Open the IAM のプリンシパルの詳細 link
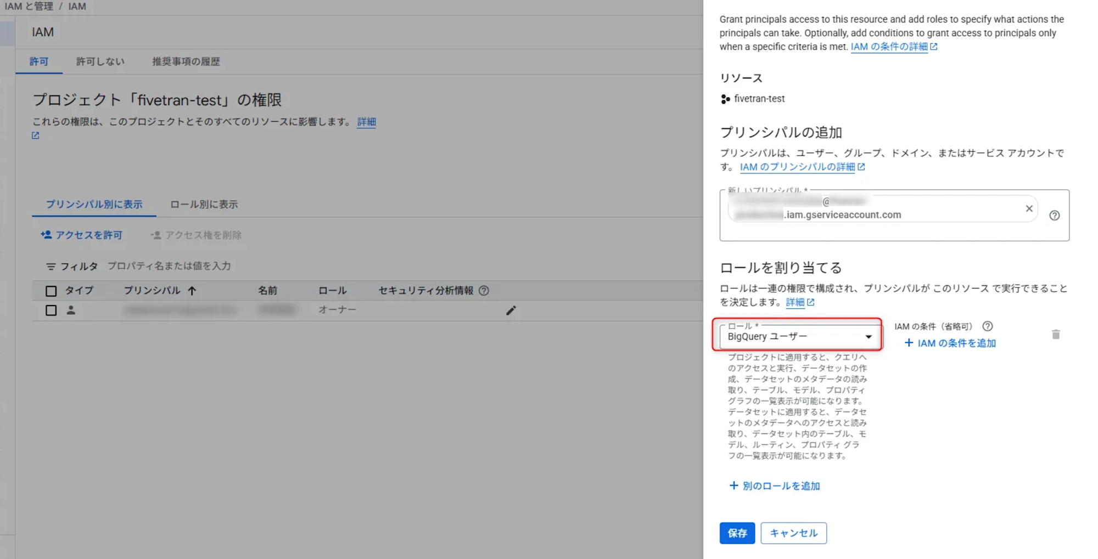Image resolution: width=1098 pixels, height=559 pixels. point(802,167)
